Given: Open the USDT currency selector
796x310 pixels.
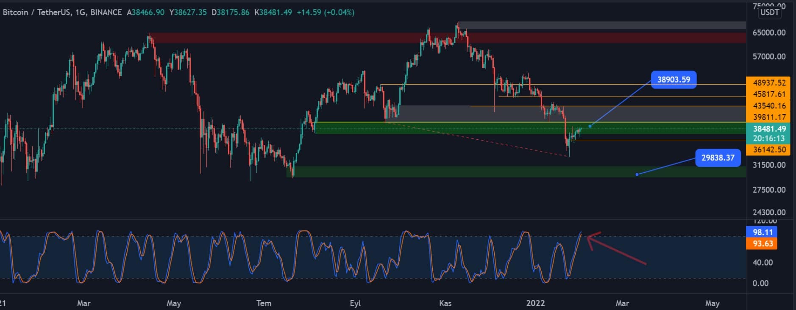Looking at the screenshot, I should [769, 12].
